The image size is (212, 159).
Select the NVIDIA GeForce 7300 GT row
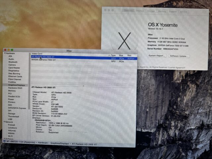click(84, 61)
